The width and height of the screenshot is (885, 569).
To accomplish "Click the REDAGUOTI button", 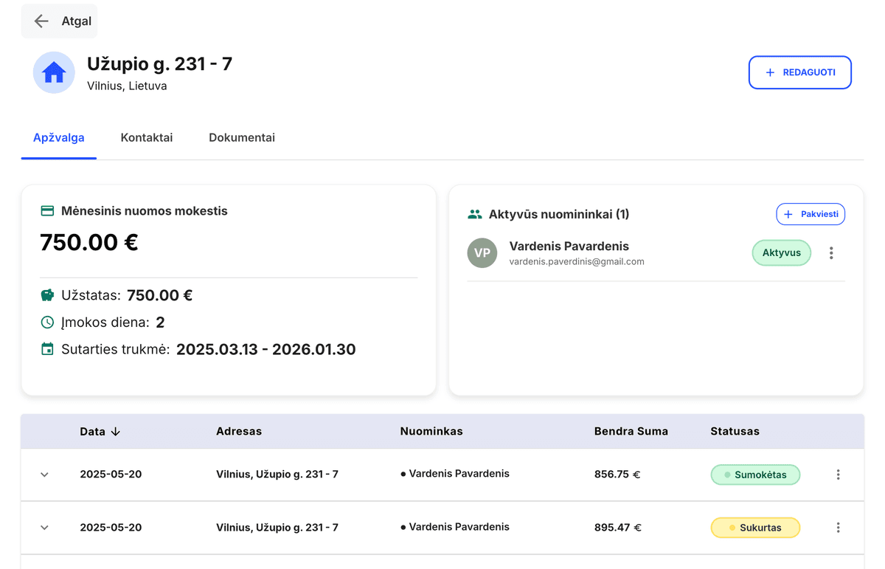I will [x=800, y=72].
